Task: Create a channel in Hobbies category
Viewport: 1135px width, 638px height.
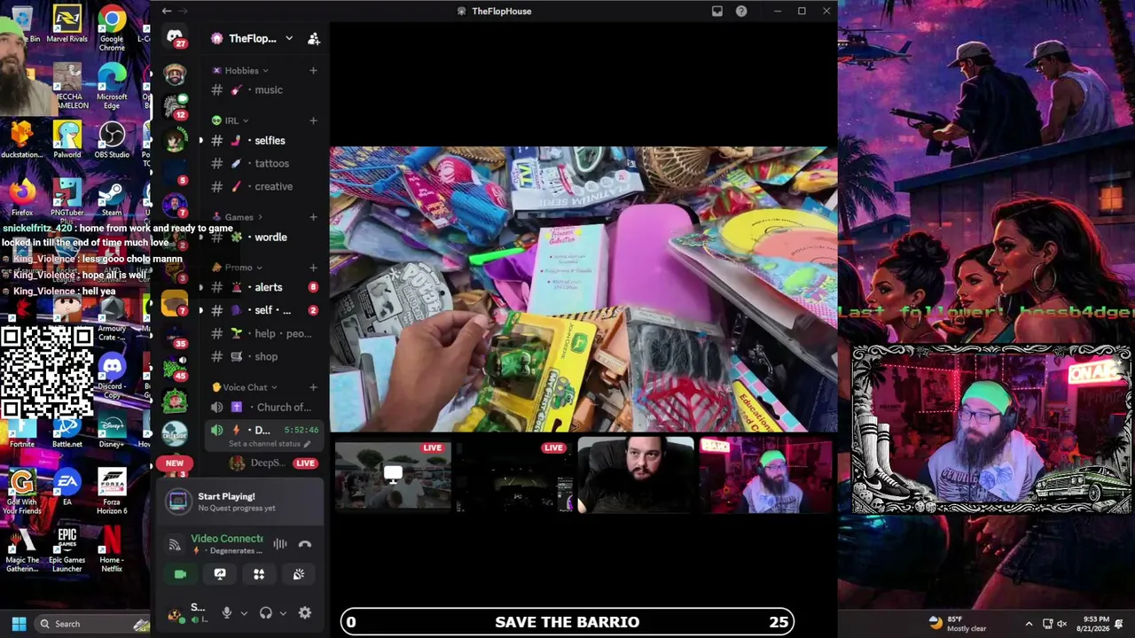Action: (313, 71)
